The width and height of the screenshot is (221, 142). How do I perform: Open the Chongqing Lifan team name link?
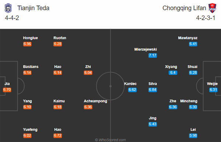tap(184, 8)
